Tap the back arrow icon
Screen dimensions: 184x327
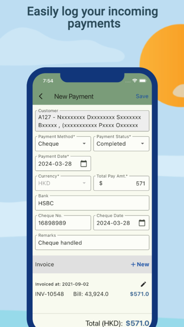click(41, 96)
